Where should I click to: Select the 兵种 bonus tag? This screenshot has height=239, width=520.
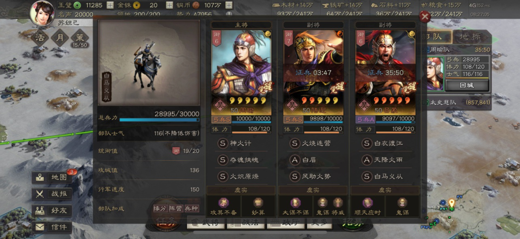(x=192, y=209)
